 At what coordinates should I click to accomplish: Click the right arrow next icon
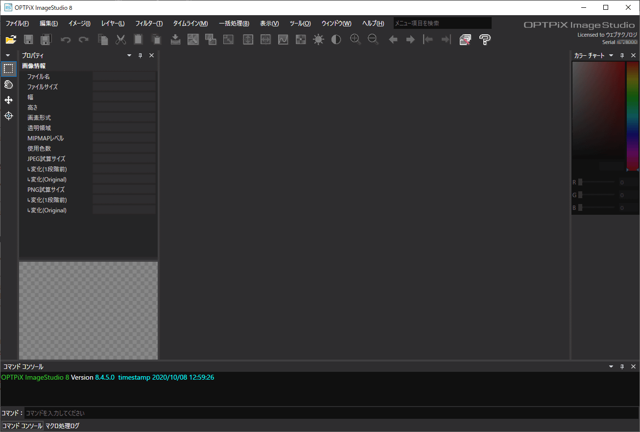(x=410, y=40)
